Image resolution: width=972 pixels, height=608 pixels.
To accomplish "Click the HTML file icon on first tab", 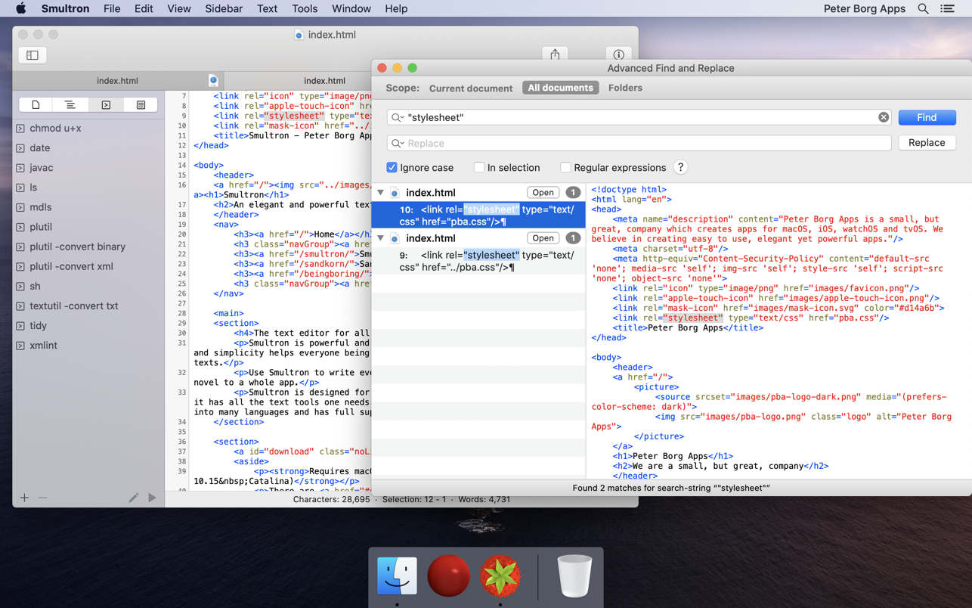I will (x=213, y=80).
